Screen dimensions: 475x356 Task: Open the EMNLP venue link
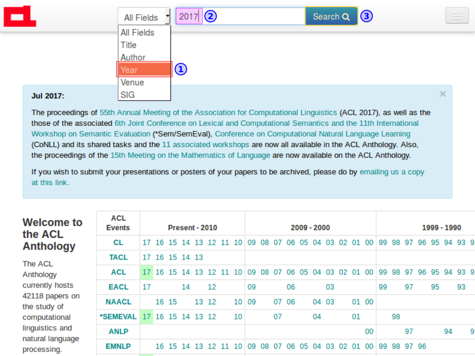(118, 347)
